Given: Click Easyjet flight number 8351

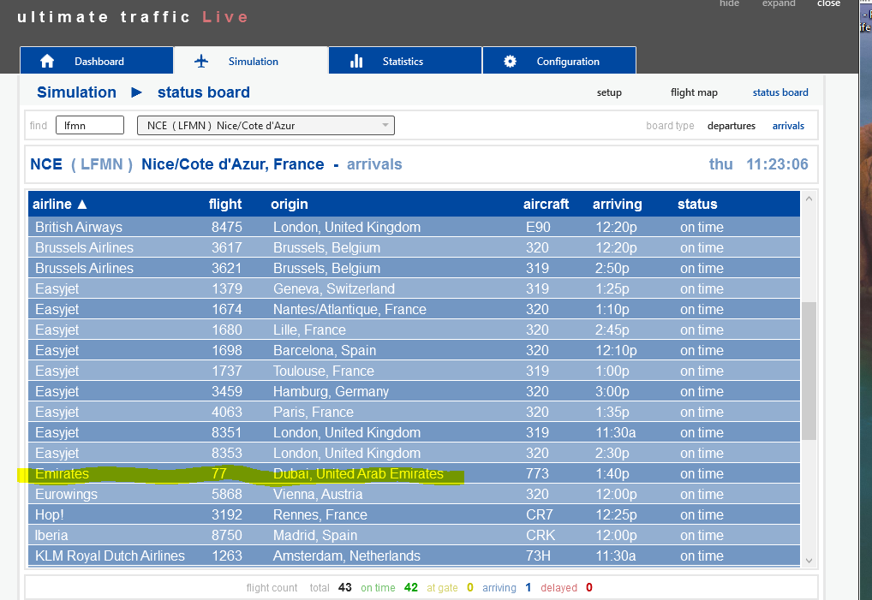Looking at the screenshot, I should click(226, 433).
